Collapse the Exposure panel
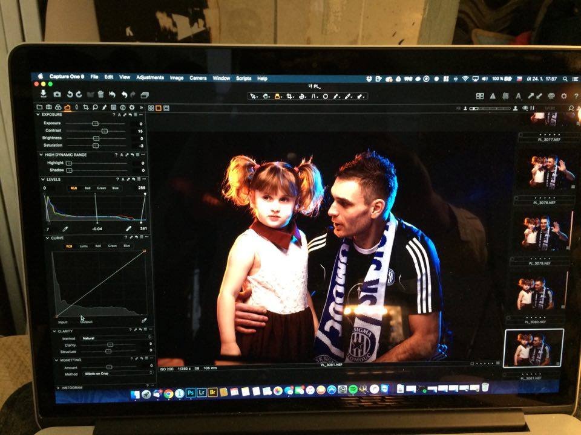The height and width of the screenshot is (435, 581). coord(38,115)
